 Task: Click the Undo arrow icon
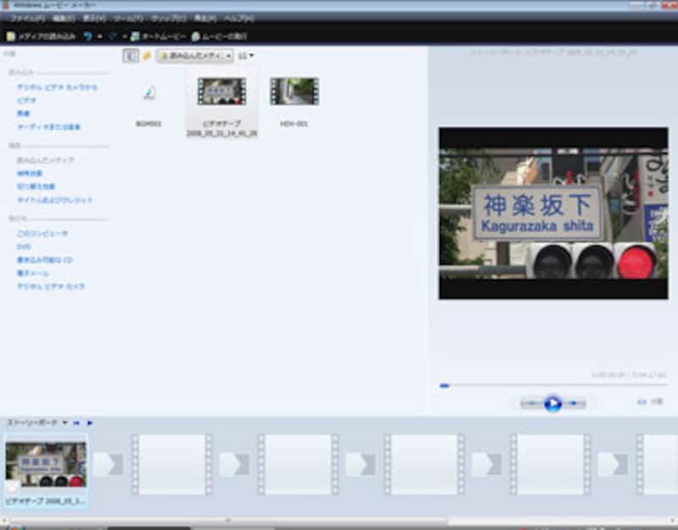(x=88, y=36)
